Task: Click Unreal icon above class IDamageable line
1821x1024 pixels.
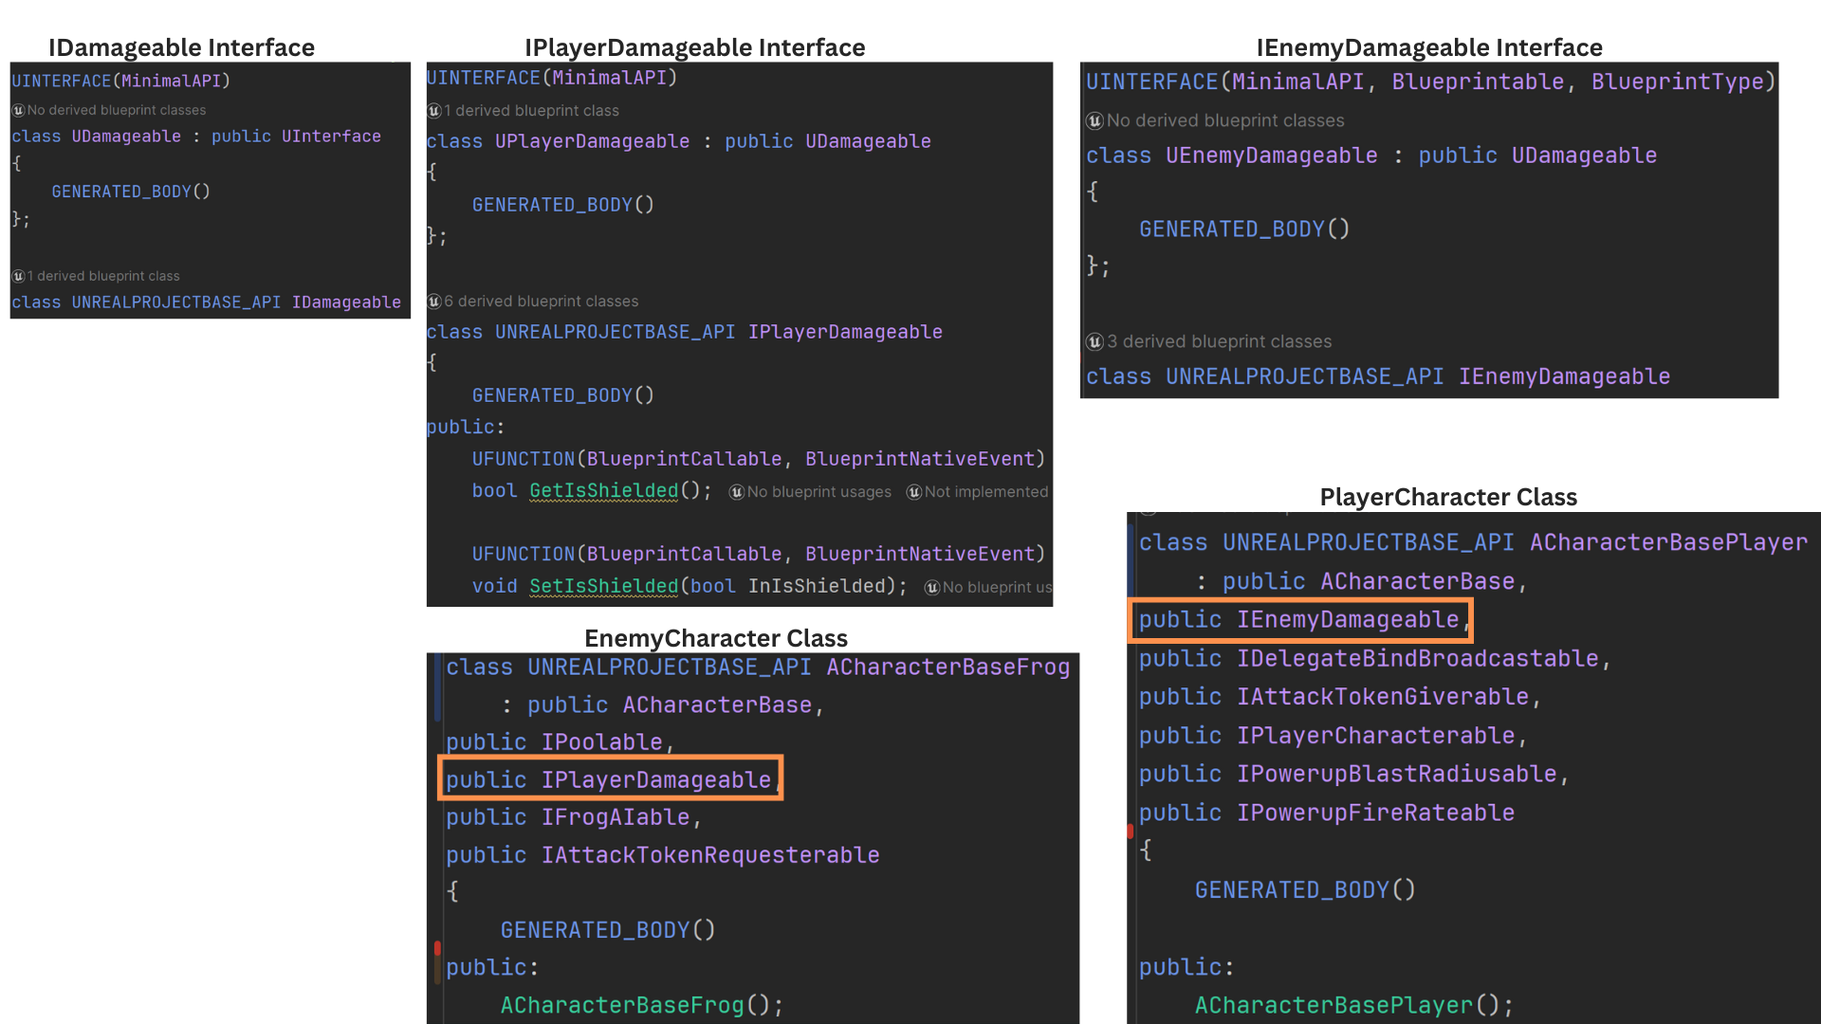Action: [18, 276]
